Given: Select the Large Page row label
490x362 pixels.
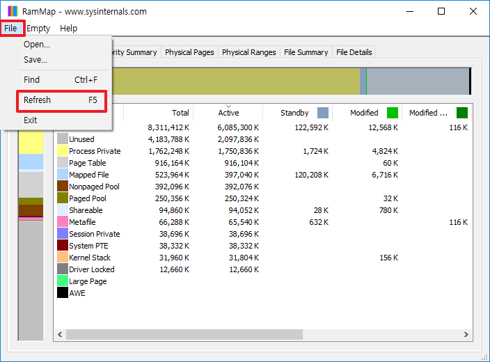Looking at the screenshot, I should (88, 281).
